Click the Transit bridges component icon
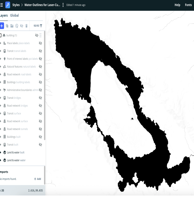The height and width of the screenshot is (197, 194). click(5, 98)
